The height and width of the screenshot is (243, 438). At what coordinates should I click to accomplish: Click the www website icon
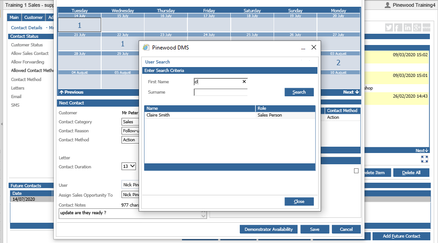coord(426,27)
